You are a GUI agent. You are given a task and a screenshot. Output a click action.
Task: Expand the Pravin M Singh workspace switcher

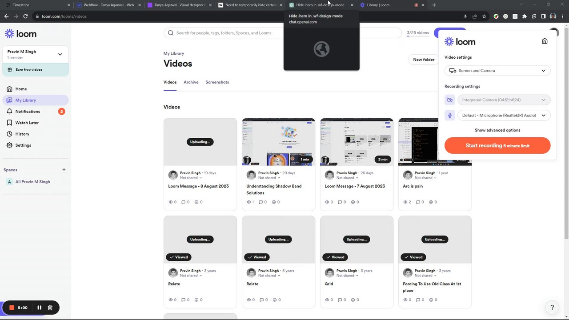click(36, 54)
